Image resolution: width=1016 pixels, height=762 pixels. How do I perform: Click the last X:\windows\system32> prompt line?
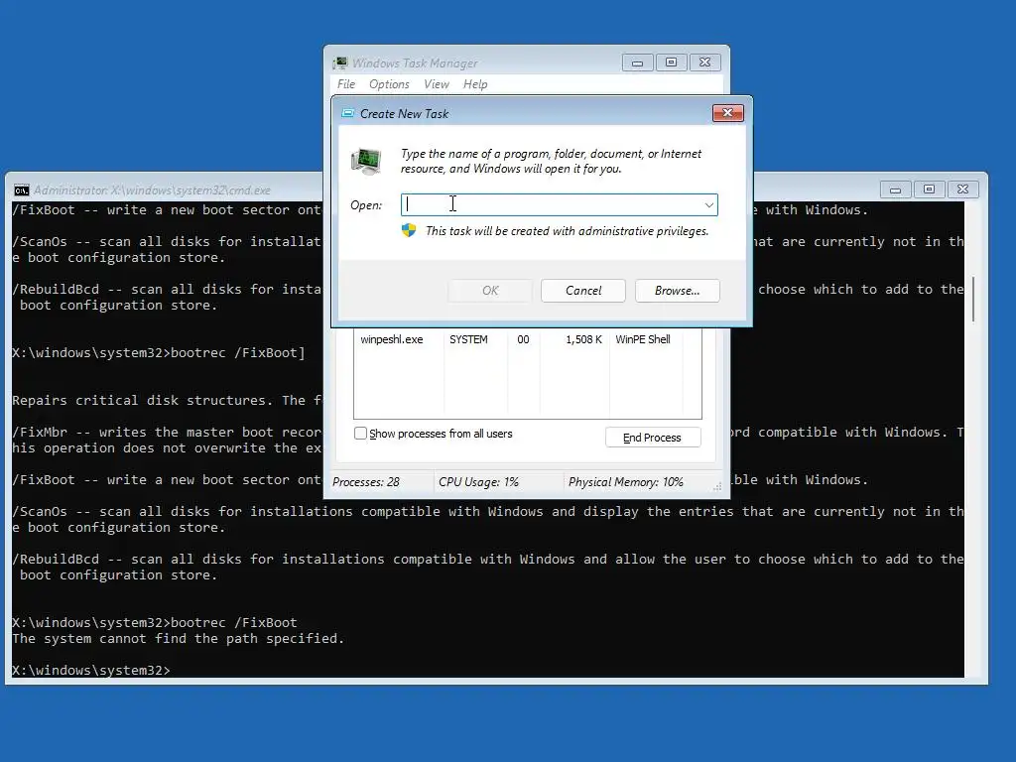(91, 670)
